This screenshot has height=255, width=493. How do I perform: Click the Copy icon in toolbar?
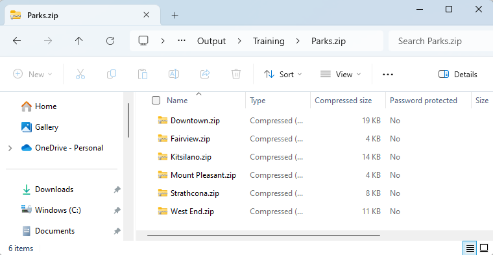click(x=112, y=74)
